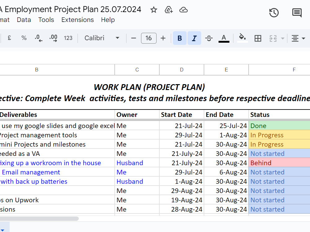Open the Tools menu

[x=46, y=20]
